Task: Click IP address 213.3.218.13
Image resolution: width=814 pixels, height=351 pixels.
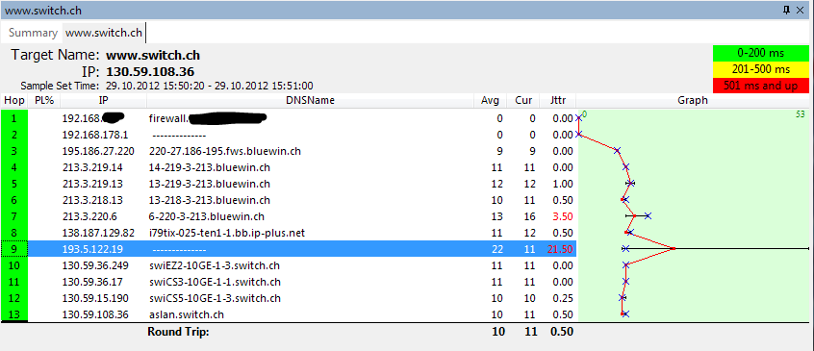Action: pos(92,200)
